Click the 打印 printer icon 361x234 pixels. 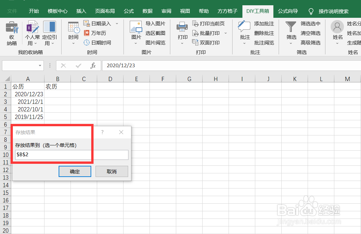(x=182, y=27)
